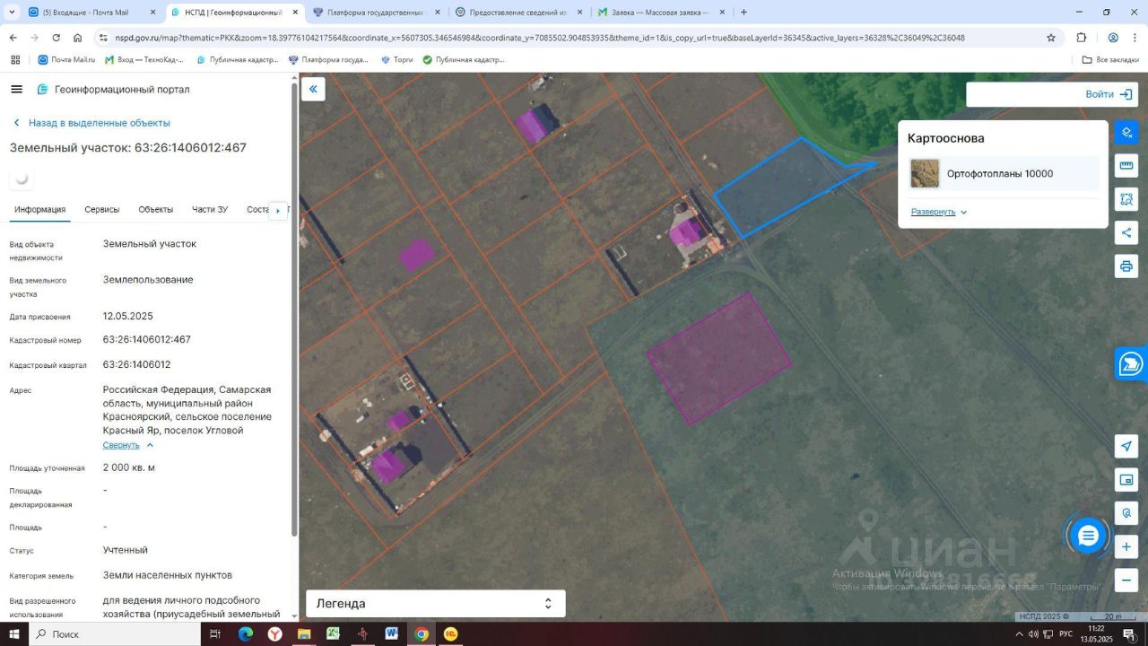Select the ruler measurement tool
The height and width of the screenshot is (646, 1148).
tap(1126, 166)
